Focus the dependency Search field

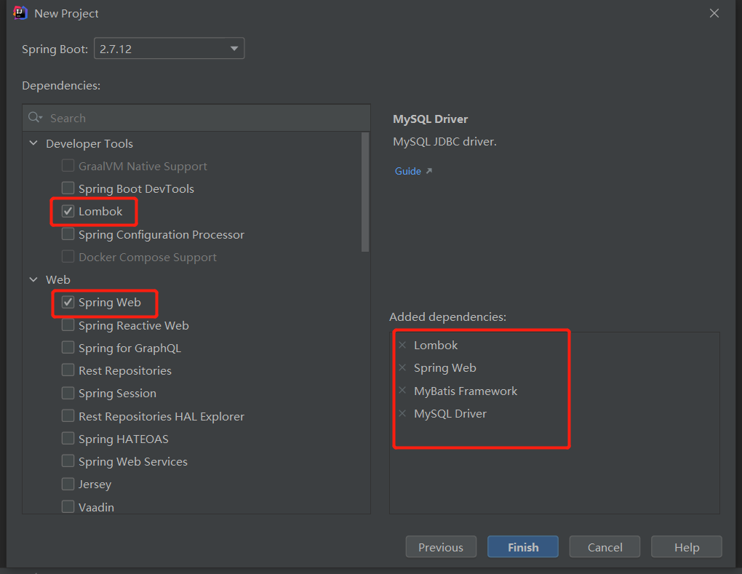[x=204, y=118]
